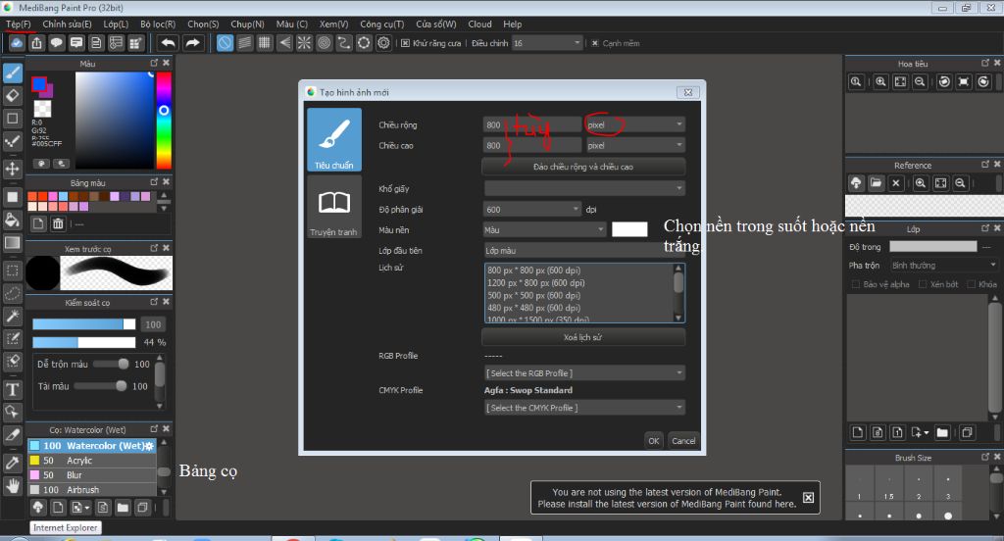1004x541 pixels.
Task: Select the Magic Wand tool
Action: tap(12, 316)
